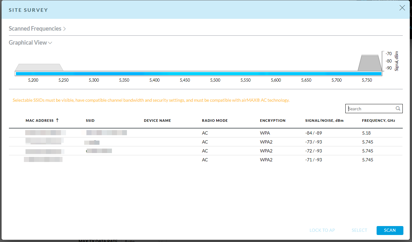
Task: Sort by Frequency, GHz column header
Action: pos(379,121)
